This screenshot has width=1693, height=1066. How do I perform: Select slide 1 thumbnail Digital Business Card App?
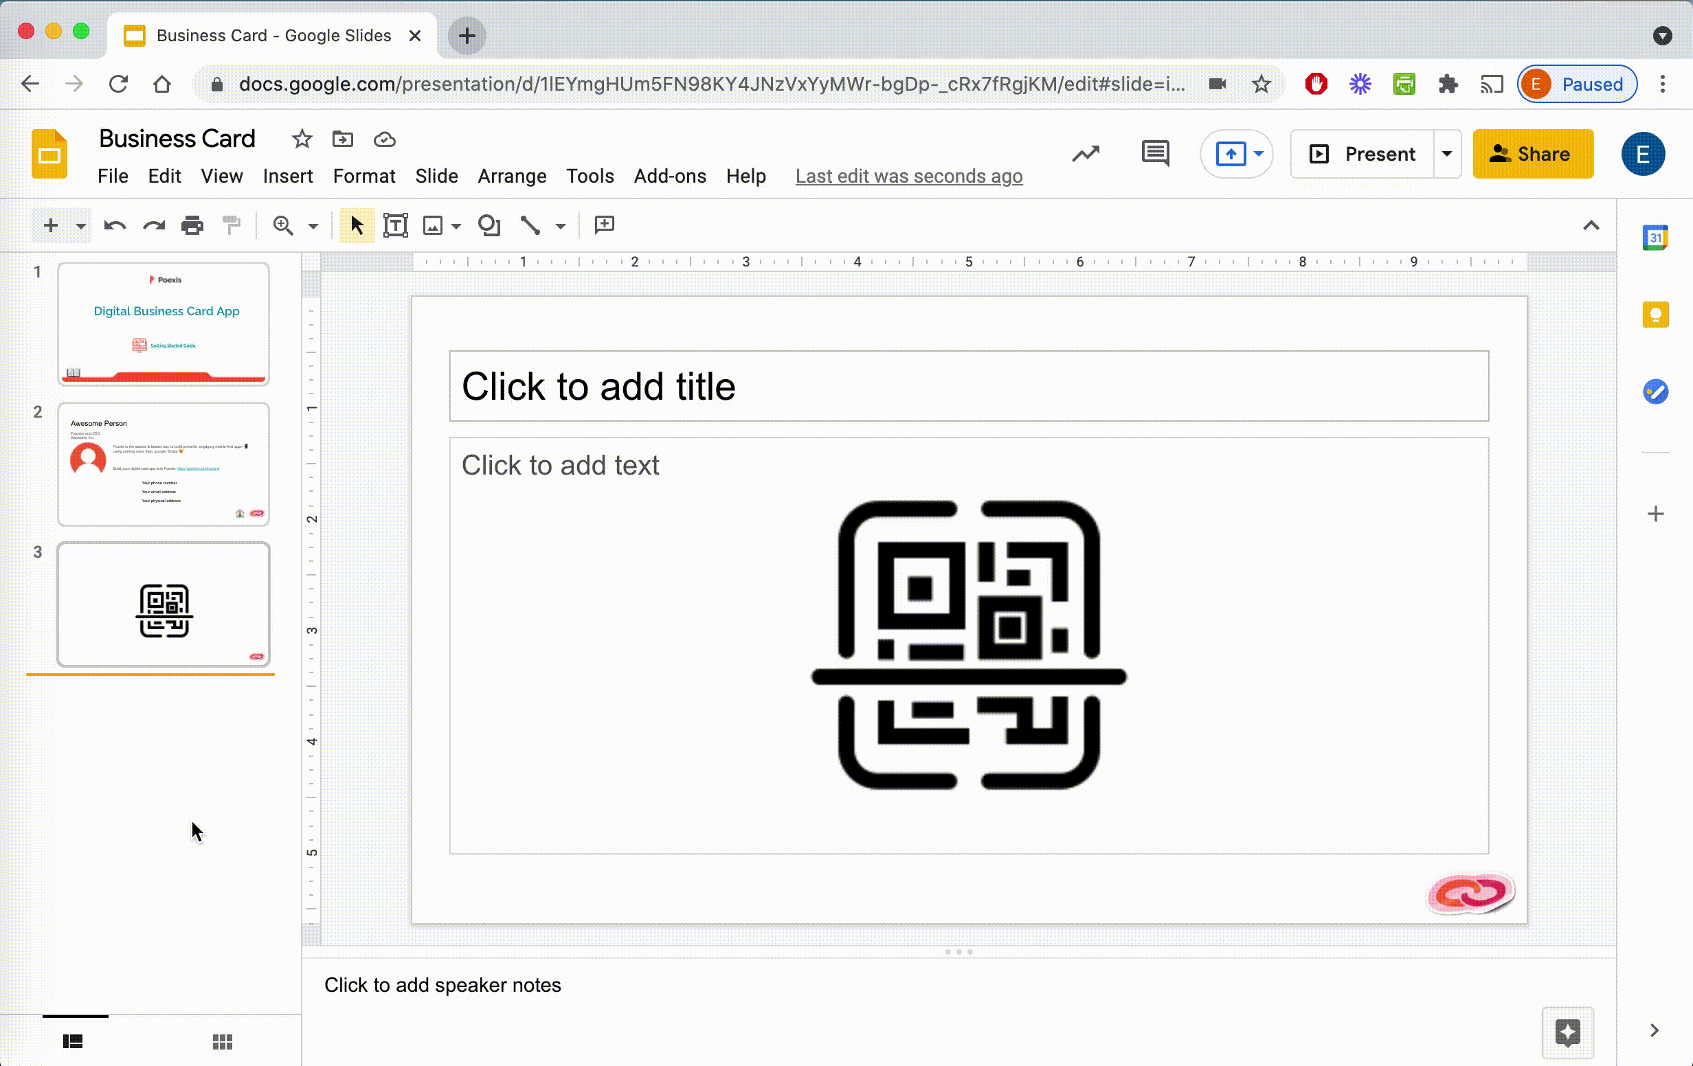coord(163,324)
